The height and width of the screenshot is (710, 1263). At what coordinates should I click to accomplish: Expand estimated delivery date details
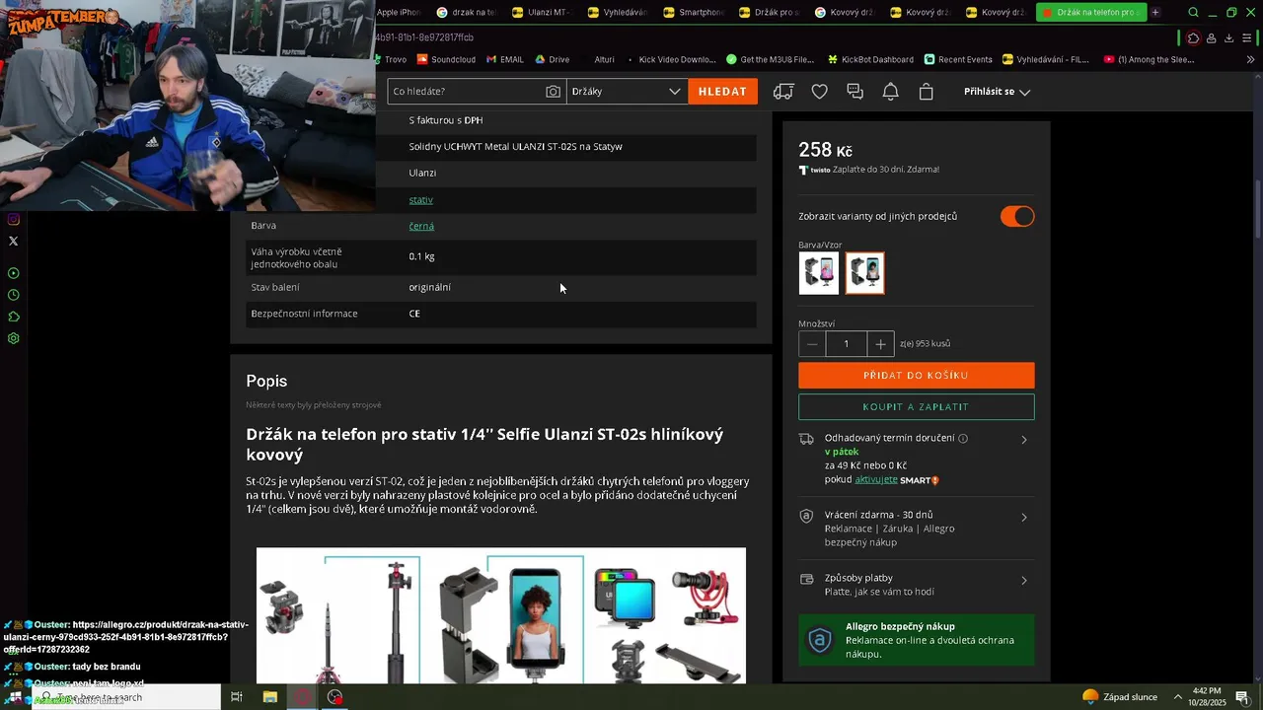[1023, 440]
